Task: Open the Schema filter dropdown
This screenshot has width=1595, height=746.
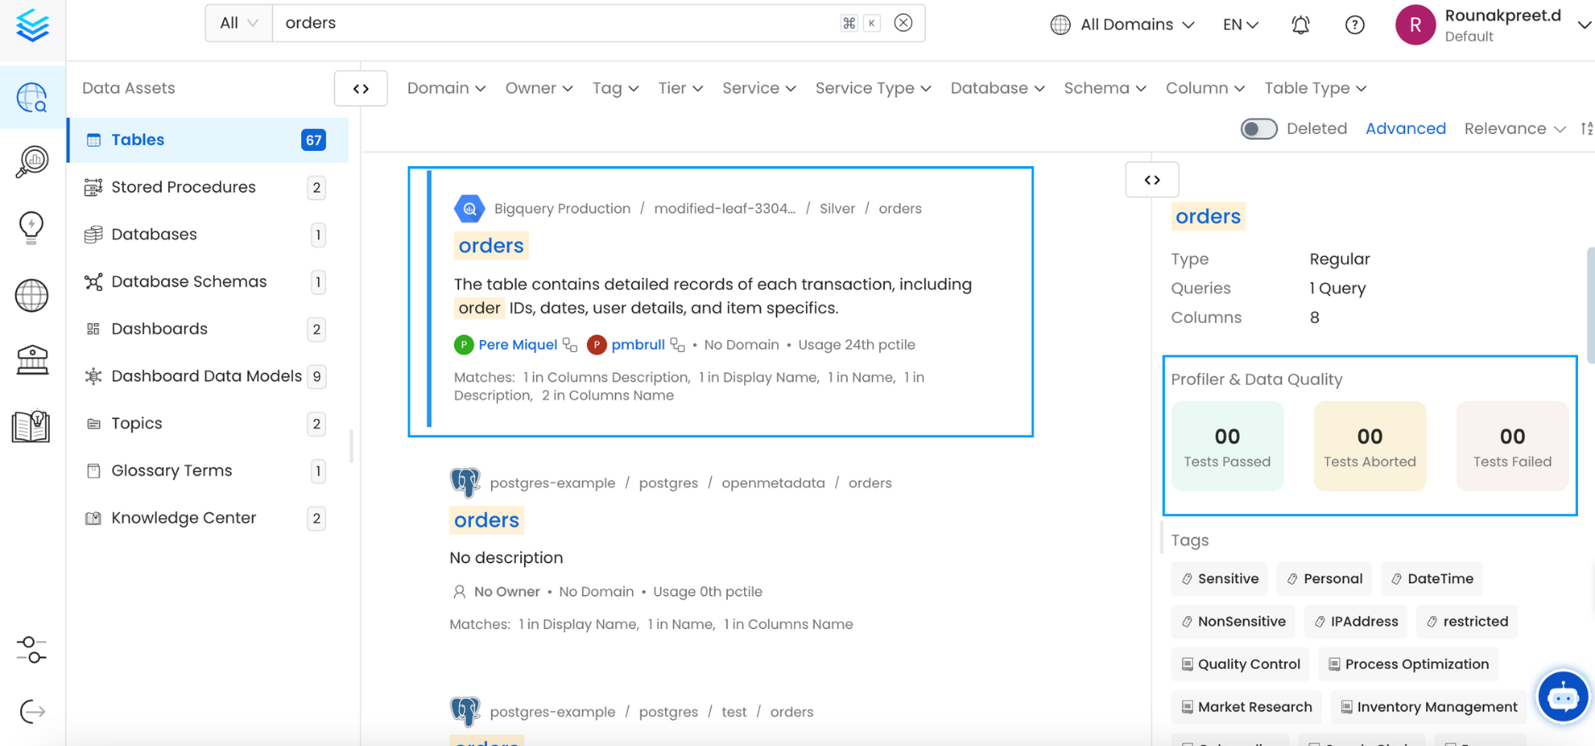Action: coord(1105,88)
